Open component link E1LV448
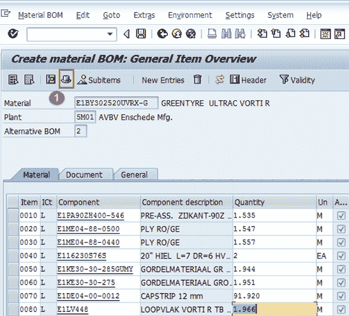Viewport: 349px width, 316px height. click(x=73, y=310)
